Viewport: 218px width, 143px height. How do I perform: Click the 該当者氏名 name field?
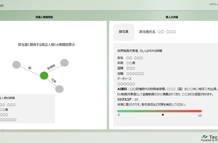[157, 32]
